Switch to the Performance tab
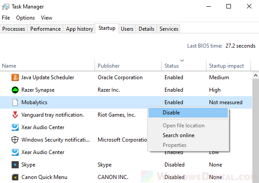 45,29
